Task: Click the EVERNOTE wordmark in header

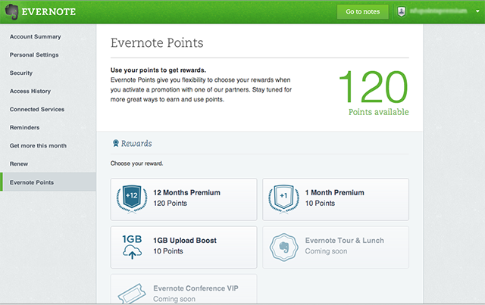Action: [x=48, y=12]
